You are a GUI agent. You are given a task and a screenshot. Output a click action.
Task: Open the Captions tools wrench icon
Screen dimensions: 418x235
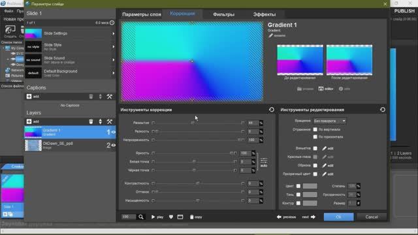pos(109,97)
